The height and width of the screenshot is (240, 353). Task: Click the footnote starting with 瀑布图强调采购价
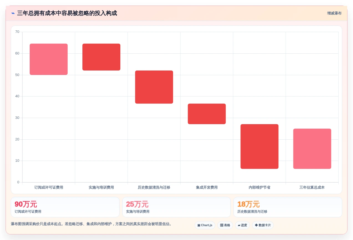92,224
